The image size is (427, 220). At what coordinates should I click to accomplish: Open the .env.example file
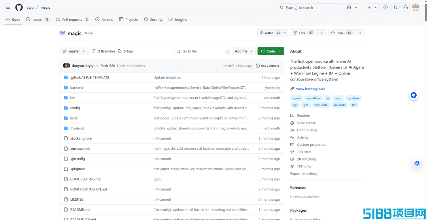[80, 149]
